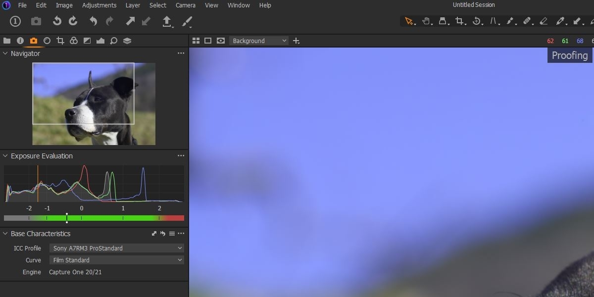594x297 pixels.
Task: Open the Layer menu
Action: point(133,5)
